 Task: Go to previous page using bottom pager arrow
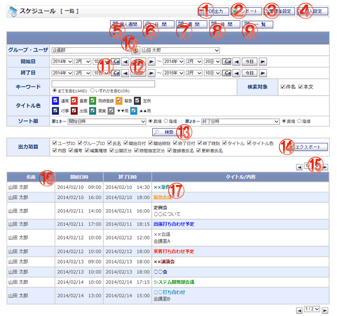(x=298, y=310)
